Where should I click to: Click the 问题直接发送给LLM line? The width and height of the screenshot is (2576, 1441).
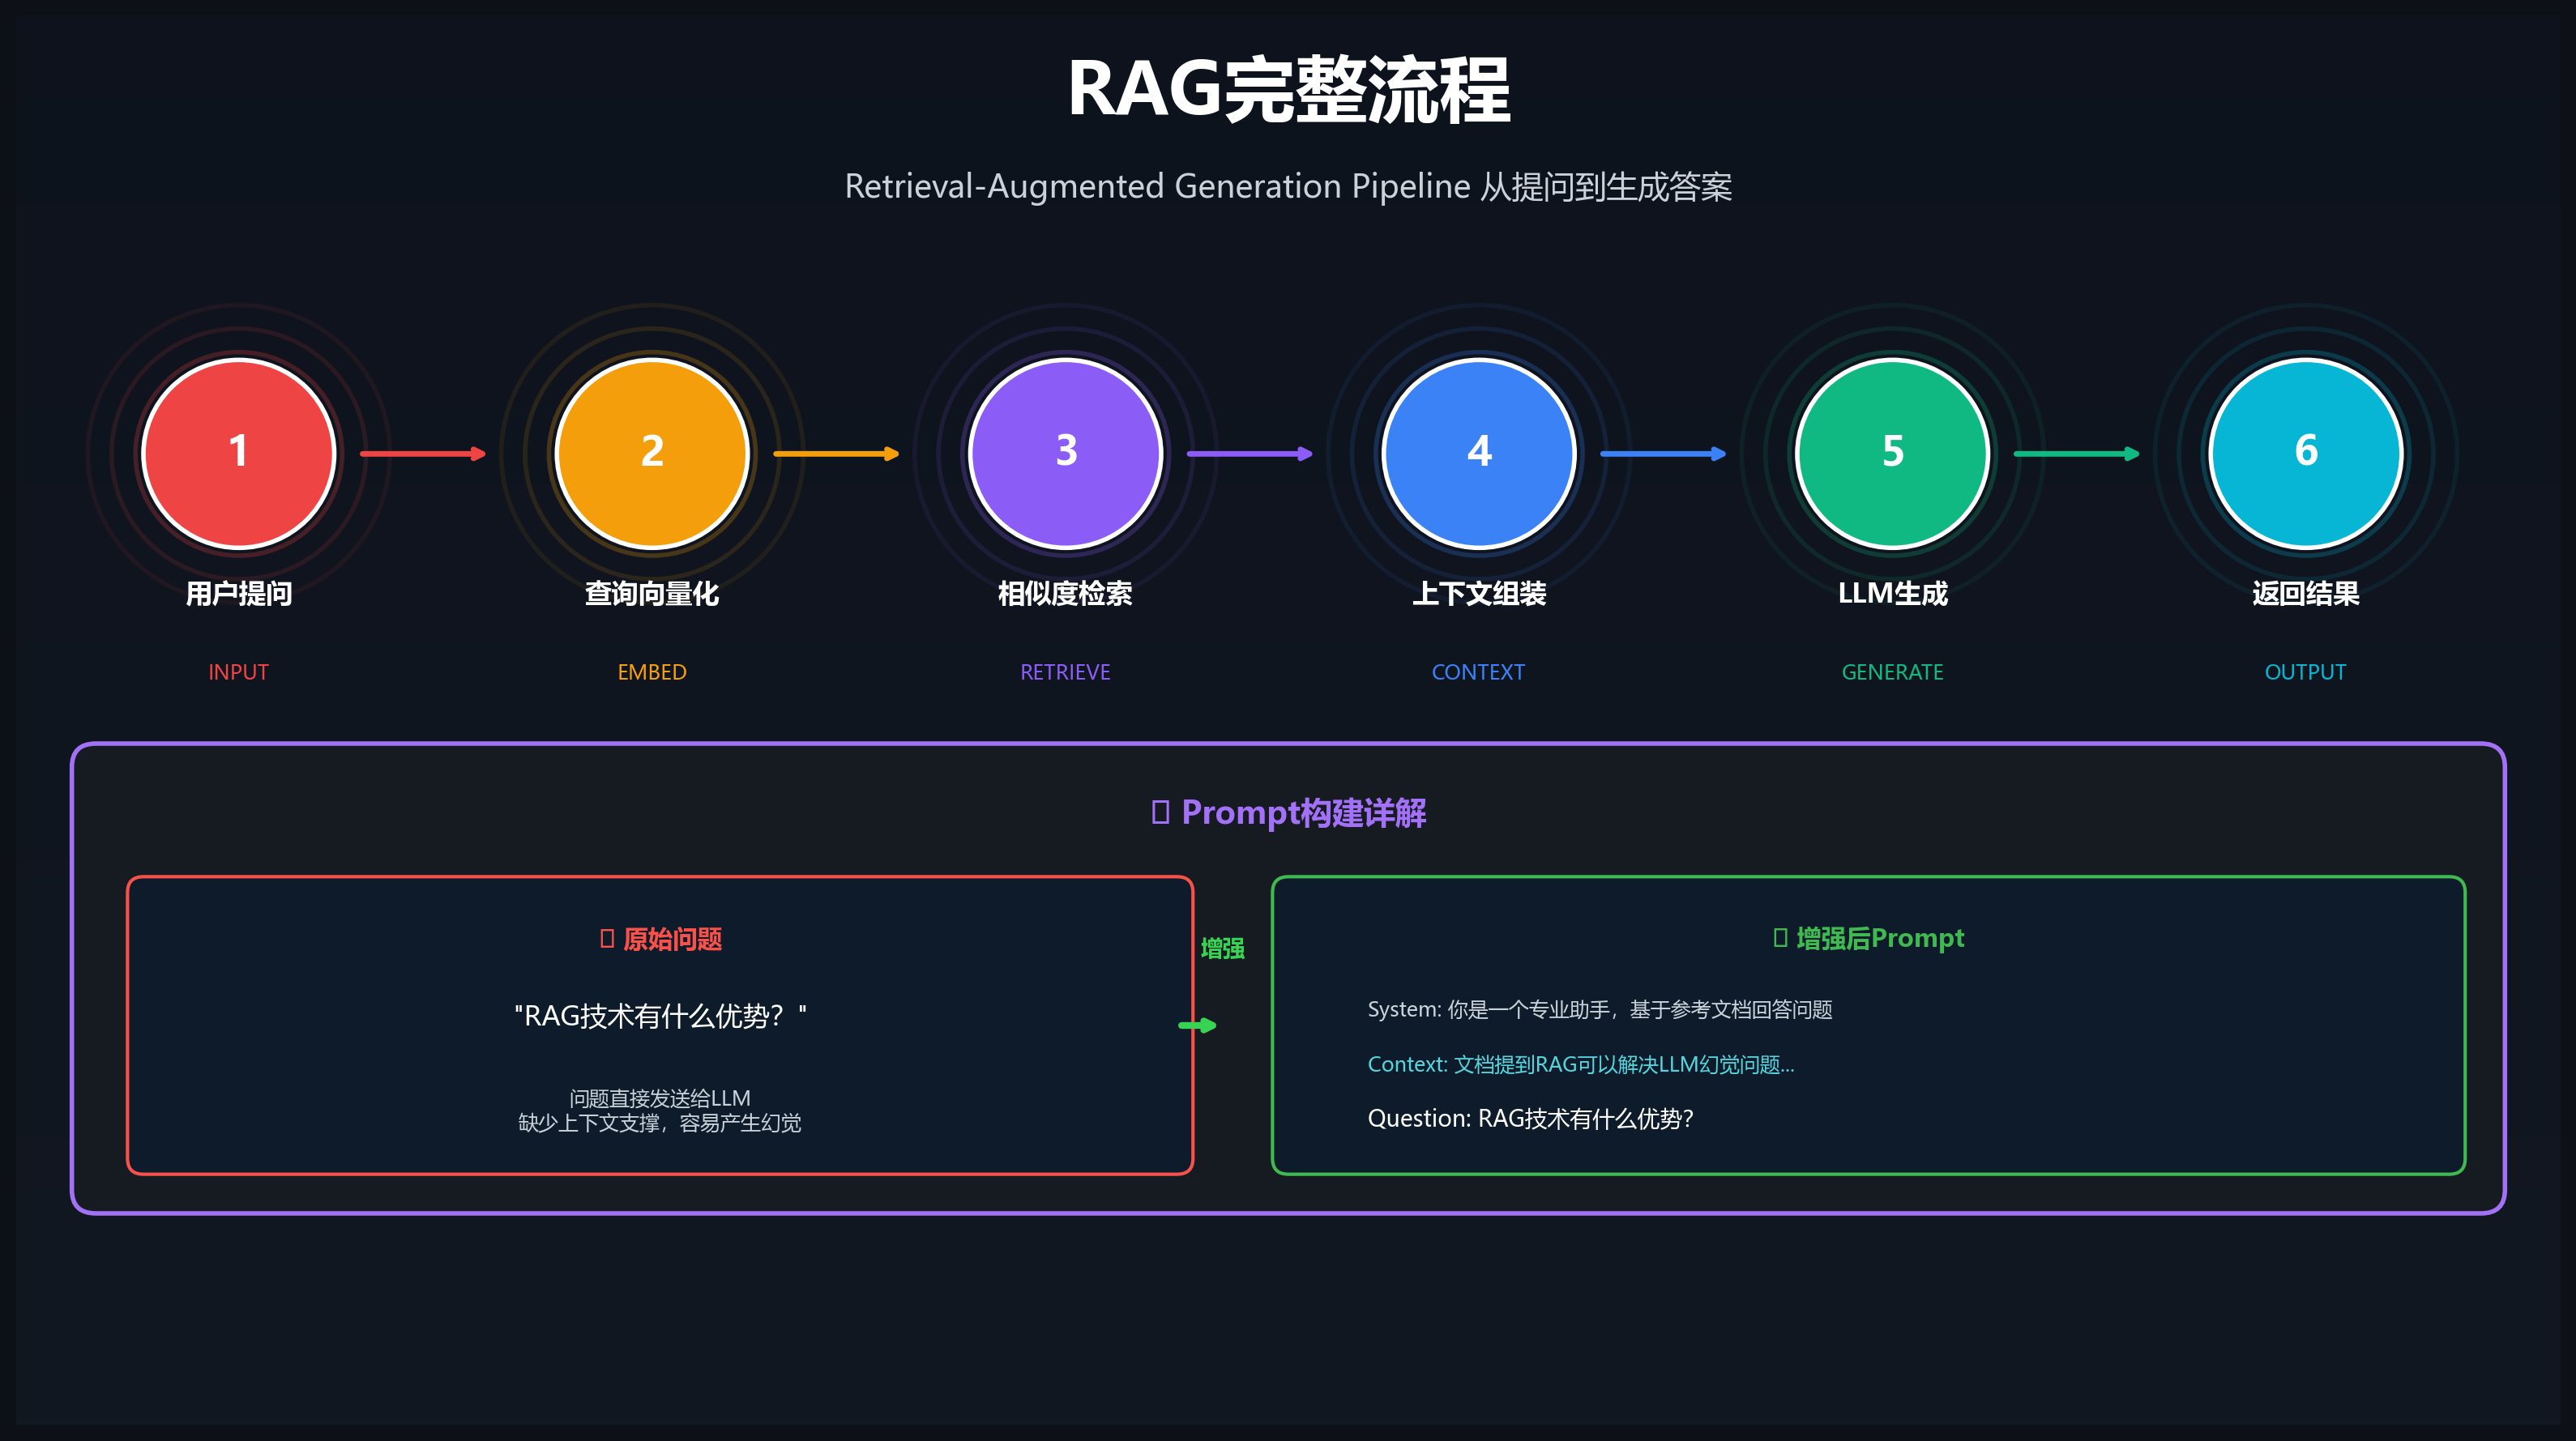click(x=660, y=1098)
